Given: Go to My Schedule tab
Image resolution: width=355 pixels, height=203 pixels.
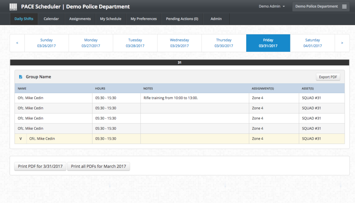Looking at the screenshot, I should 111,19.
